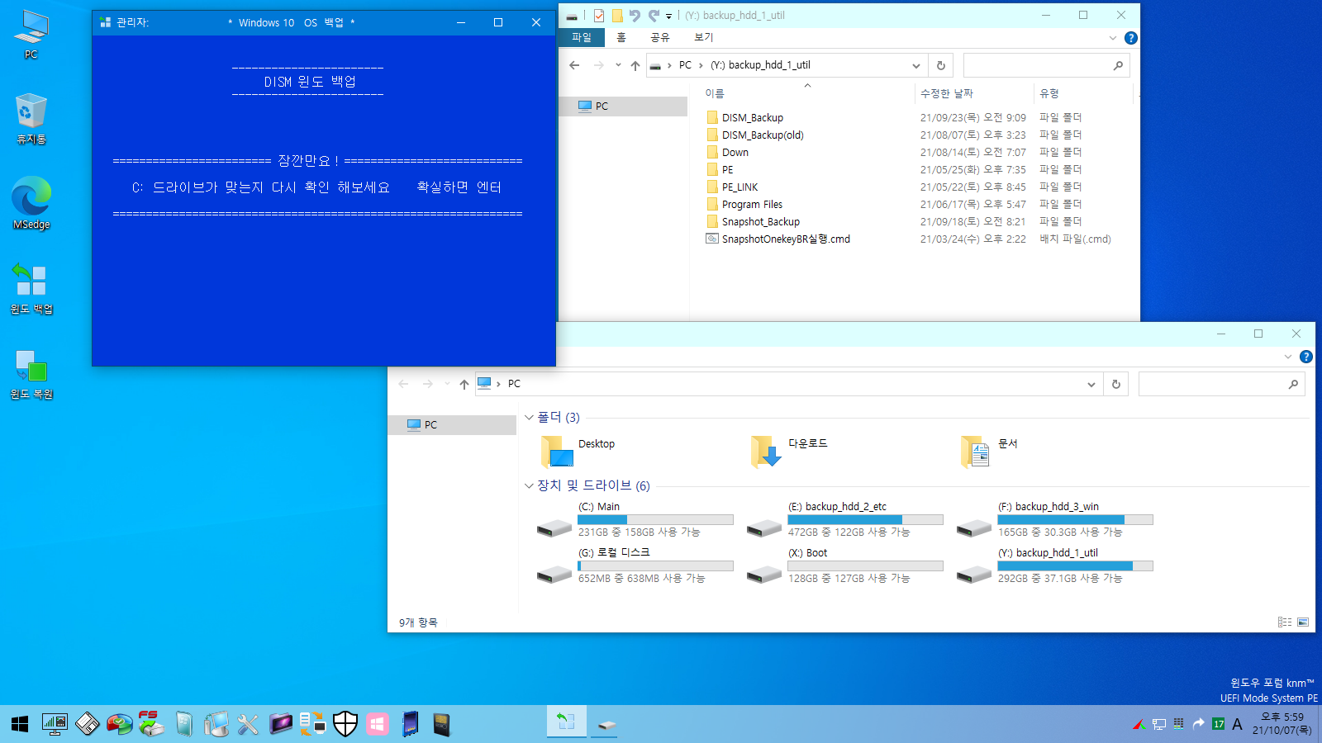Go up one level in backup_hdd_1_util window
This screenshot has width=1322, height=743.
click(635, 65)
